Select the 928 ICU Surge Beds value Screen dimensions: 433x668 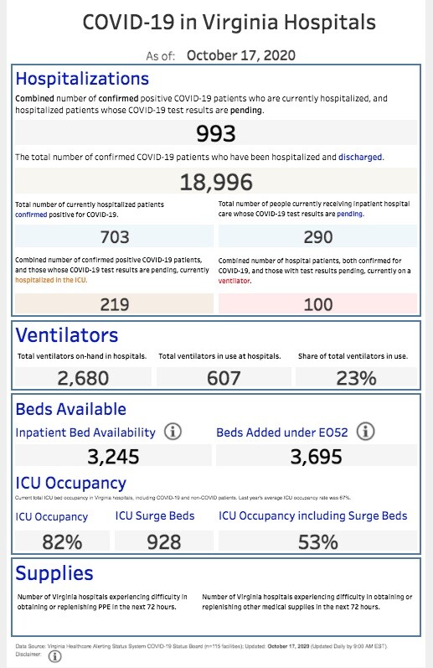click(164, 541)
